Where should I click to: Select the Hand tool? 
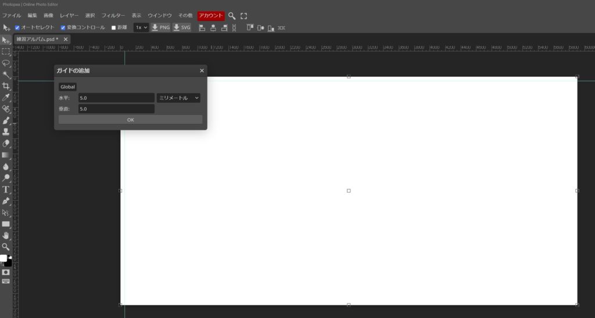click(6, 235)
